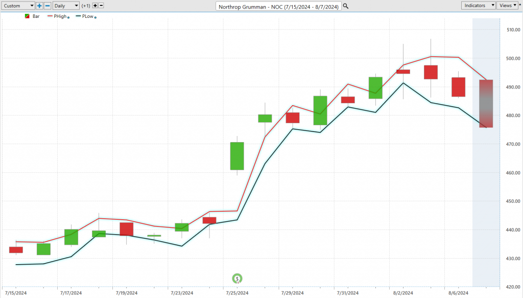The image size is (523, 298).
Task: Click the 440.00 price axis label
Action: (513, 230)
